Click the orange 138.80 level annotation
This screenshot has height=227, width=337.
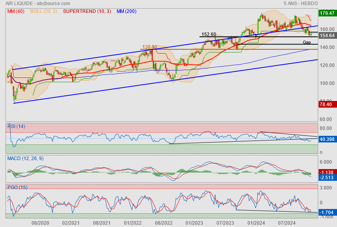(150, 47)
